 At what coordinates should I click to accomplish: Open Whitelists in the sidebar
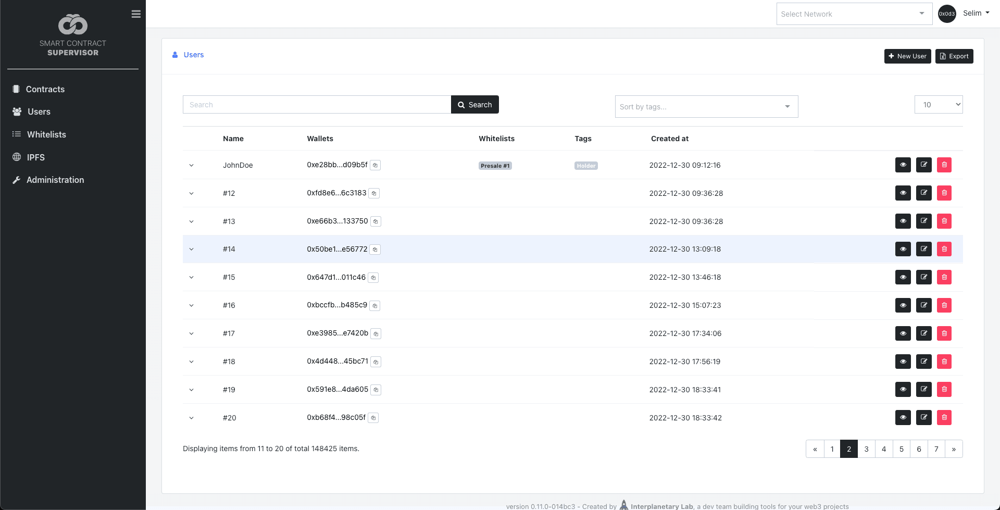46,134
